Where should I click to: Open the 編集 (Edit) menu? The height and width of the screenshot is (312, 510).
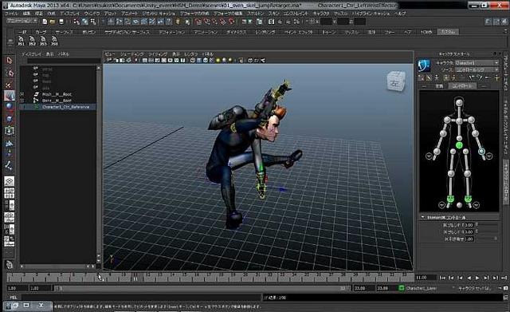pos(26,14)
